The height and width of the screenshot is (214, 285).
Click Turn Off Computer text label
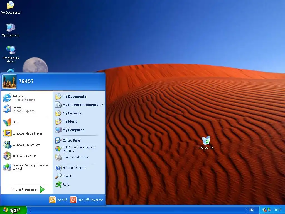(x=90, y=200)
